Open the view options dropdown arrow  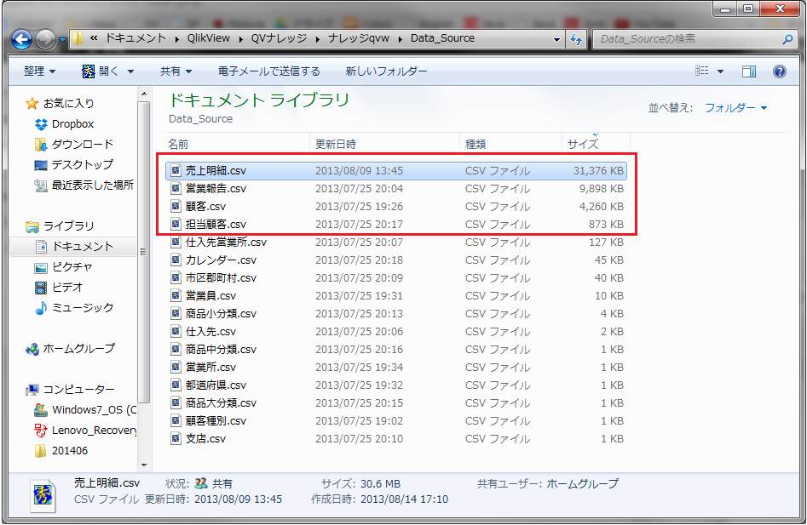pos(721,71)
